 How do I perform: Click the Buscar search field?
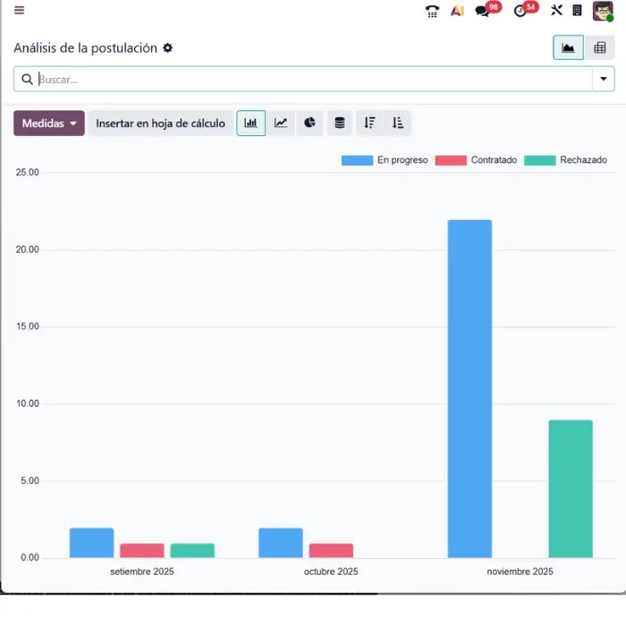click(313, 79)
